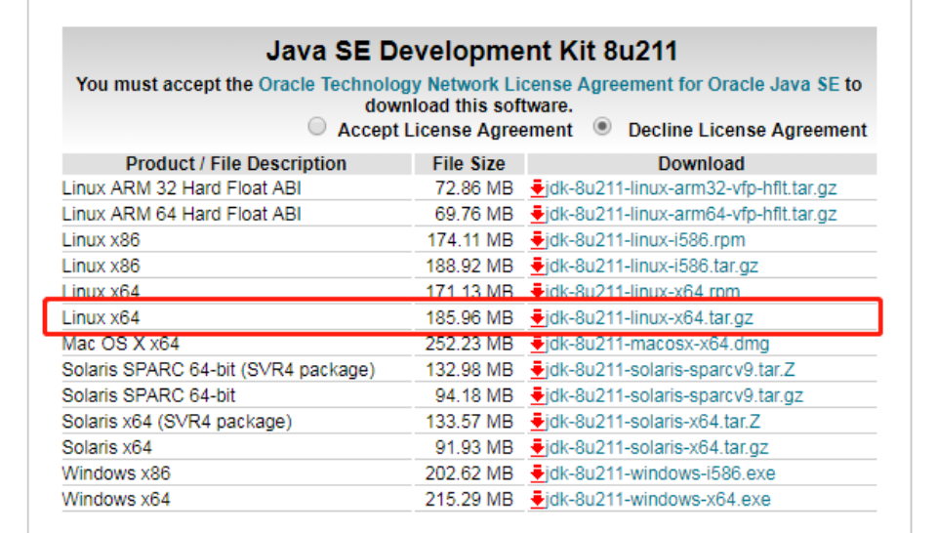Select the Decline License Agreement radio button
Image resolution: width=937 pixels, height=533 pixels.
pos(602,127)
